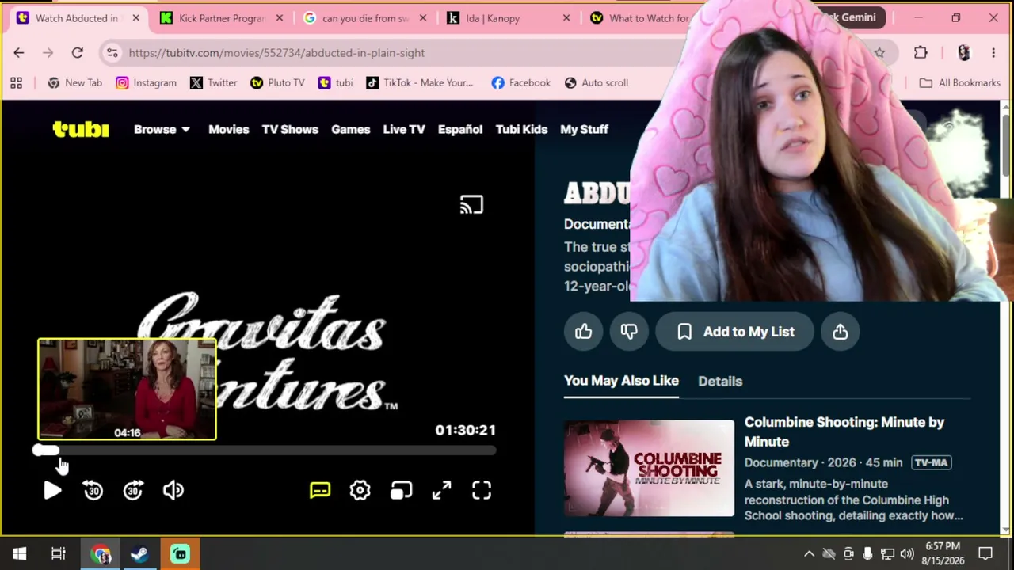Show hidden system tray icons
The image size is (1014, 570).
(x=809, y=554)
